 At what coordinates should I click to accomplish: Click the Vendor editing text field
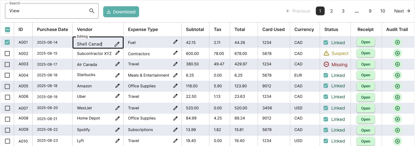point(95,44)
